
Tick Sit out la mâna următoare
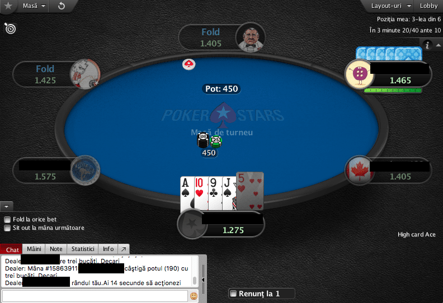click(7, 228)
